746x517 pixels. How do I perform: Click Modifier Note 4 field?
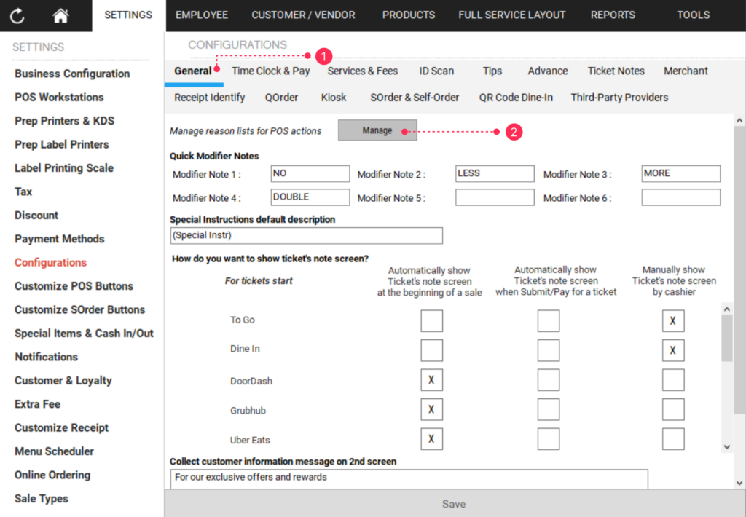point(310,197)
